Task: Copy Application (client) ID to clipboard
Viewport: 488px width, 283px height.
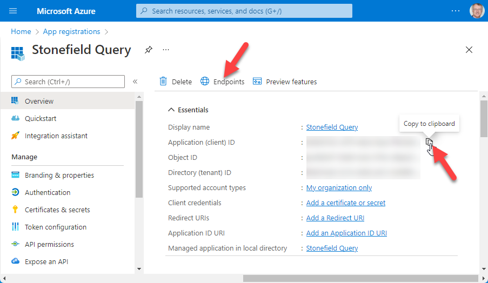Action: pos(429,143)
